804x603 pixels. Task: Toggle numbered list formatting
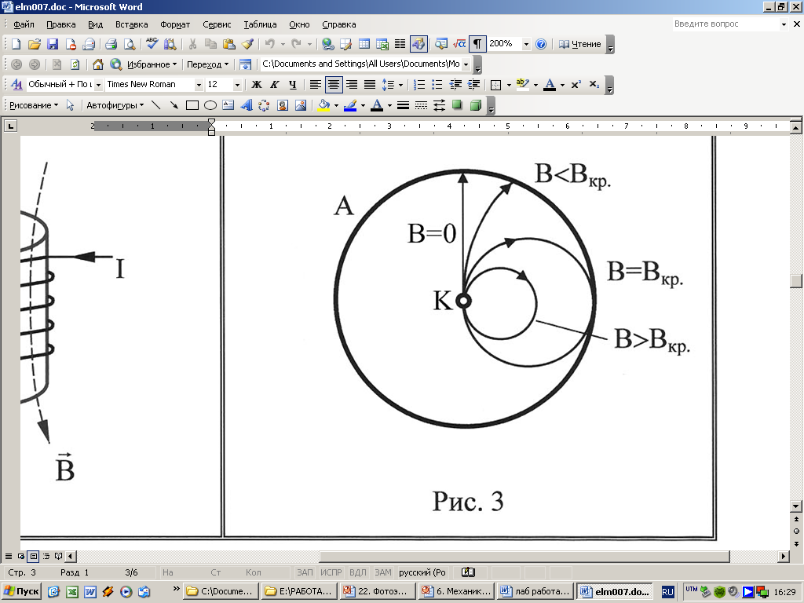tap(419, 85)
